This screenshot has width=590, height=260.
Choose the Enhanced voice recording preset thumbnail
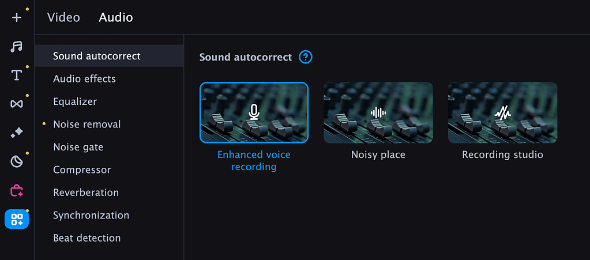[x=254, y=112]
